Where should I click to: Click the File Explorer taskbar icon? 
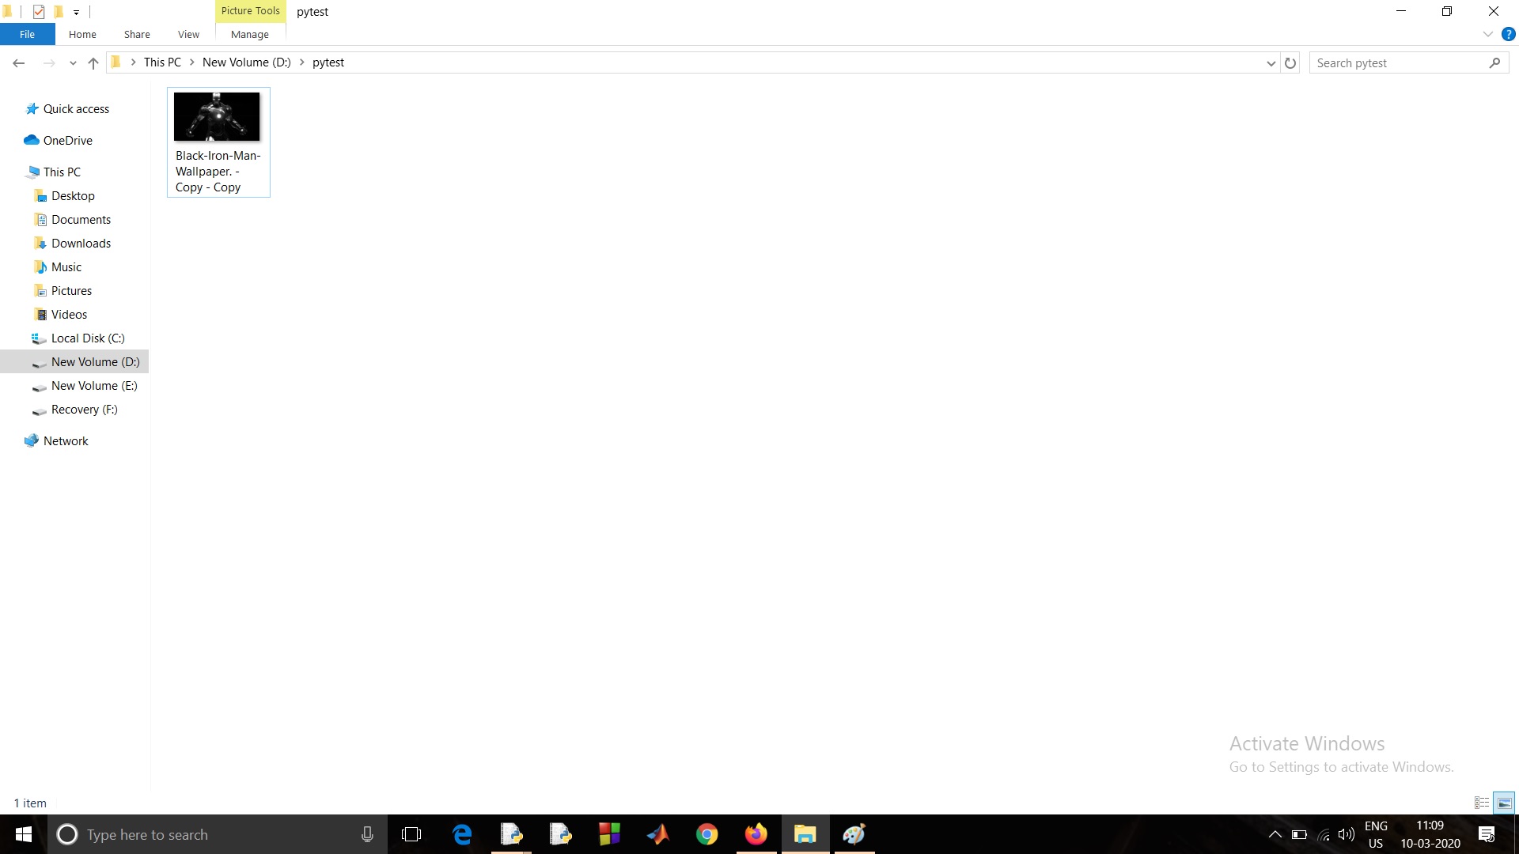tap(805, 834)
